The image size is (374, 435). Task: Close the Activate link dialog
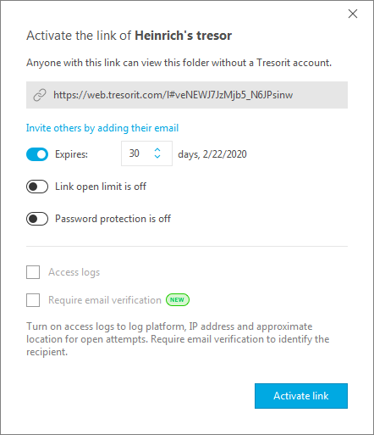coord(353,14)
